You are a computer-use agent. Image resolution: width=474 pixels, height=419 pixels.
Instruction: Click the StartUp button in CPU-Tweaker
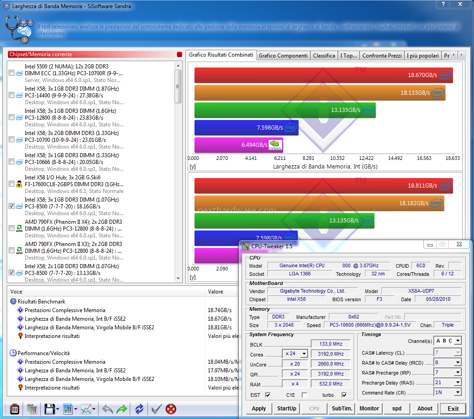287,409
